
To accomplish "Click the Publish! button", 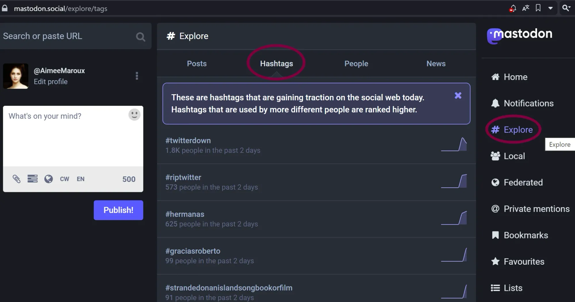I will click(x=118, y=210).
